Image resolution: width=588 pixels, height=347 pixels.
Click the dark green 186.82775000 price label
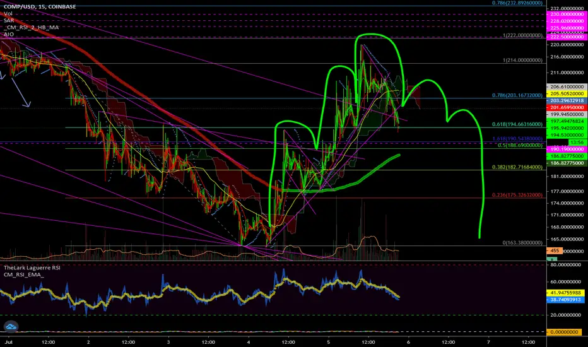tap(567, 163)
